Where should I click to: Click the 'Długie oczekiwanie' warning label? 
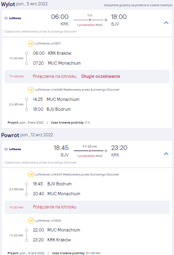(x=101, y=77)
